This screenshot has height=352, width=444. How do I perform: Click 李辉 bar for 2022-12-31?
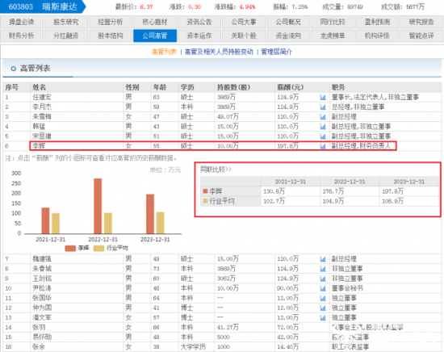point(98,206)
